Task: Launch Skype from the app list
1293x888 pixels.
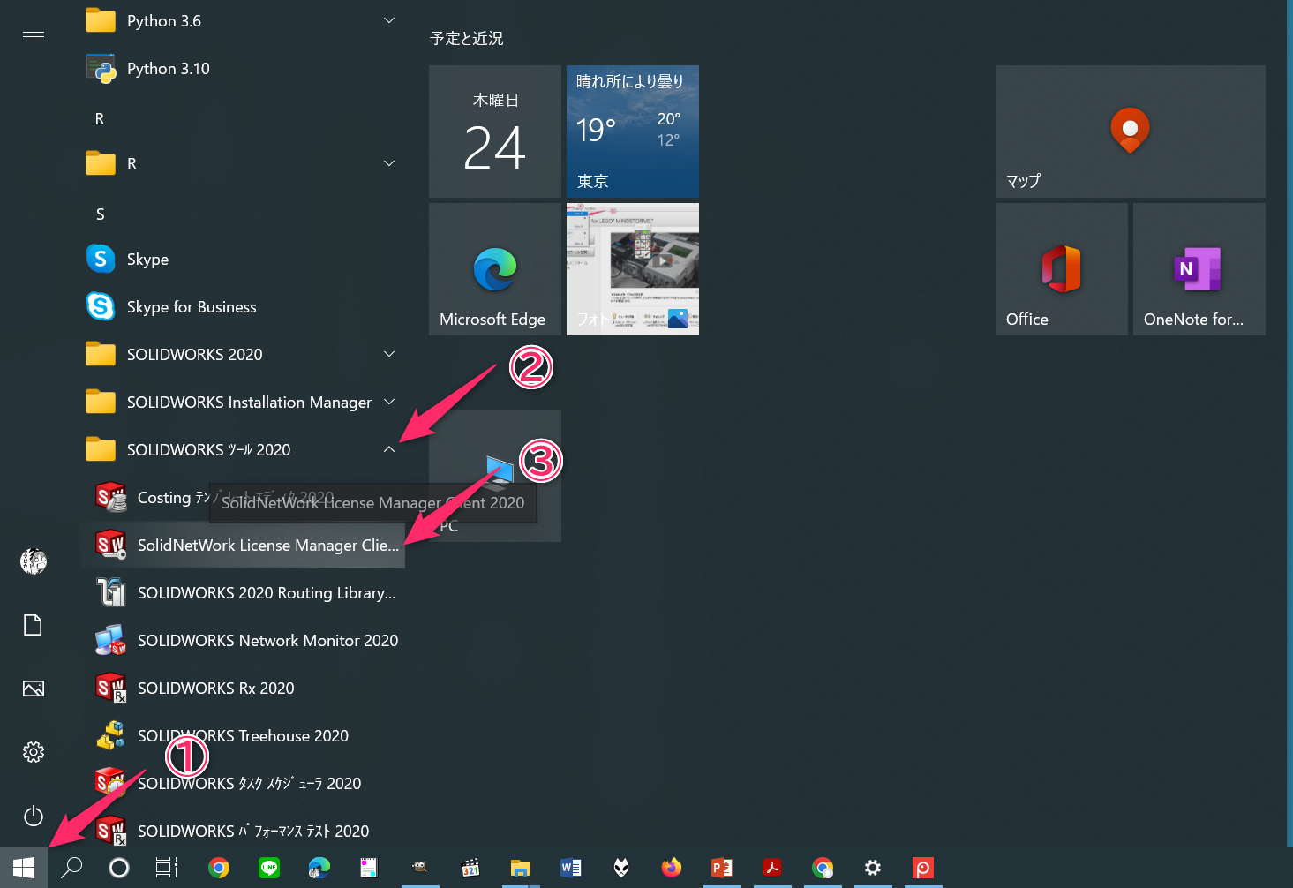Action: click(243, 259)
